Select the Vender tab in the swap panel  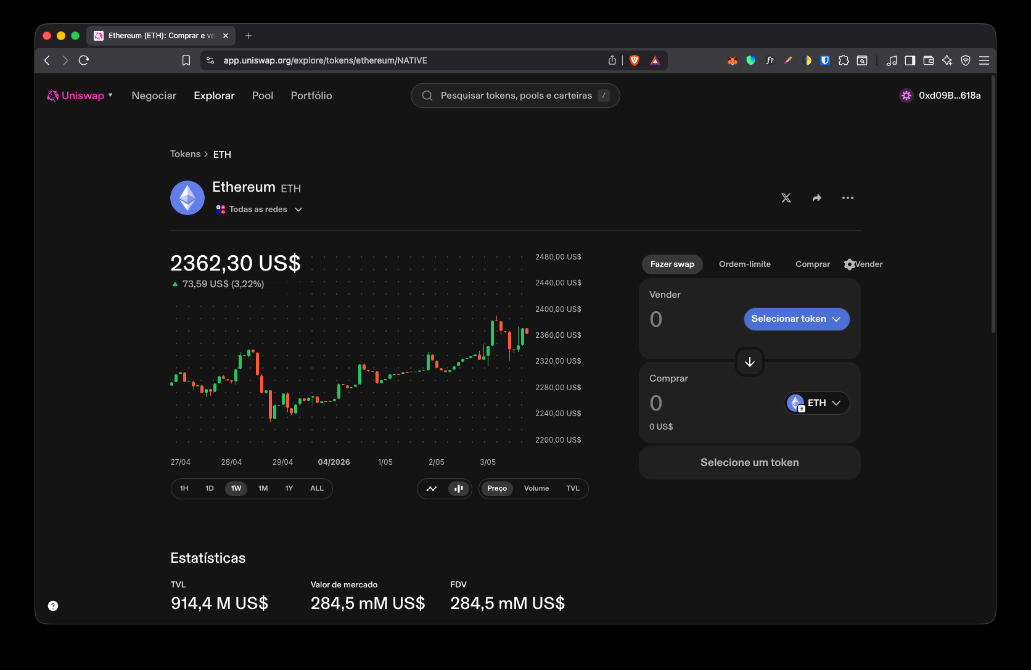(869, 264)
